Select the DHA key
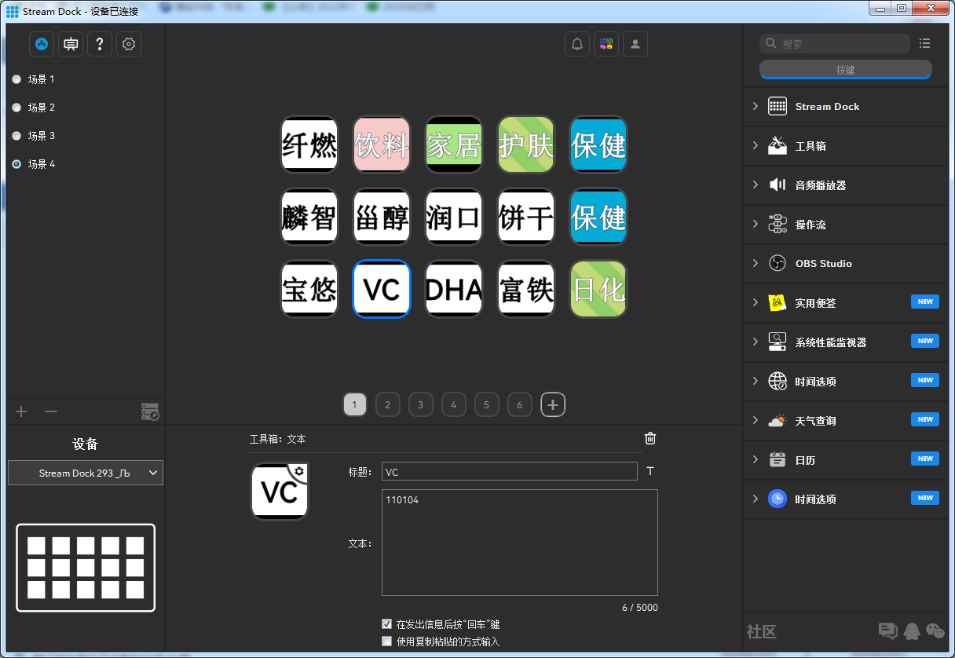The width and height of the screenshot is (955, 658). (x=454, y=290)
